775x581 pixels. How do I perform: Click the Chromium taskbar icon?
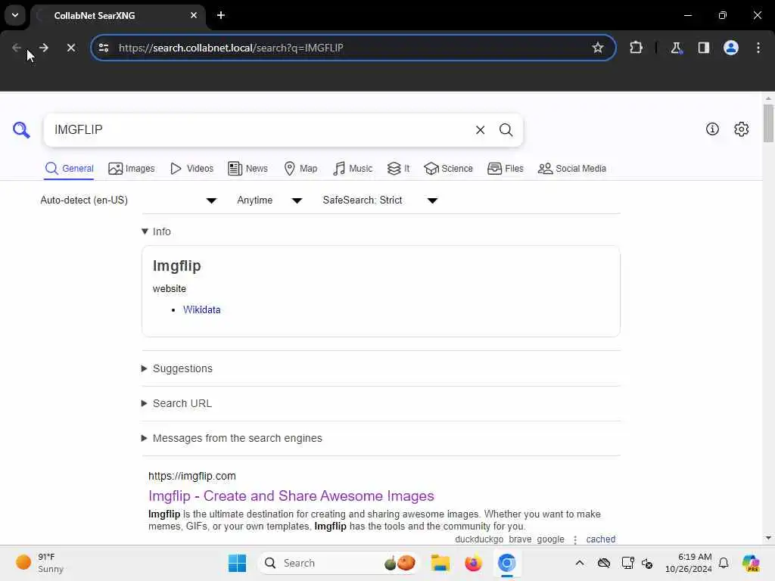pos(506,563)
